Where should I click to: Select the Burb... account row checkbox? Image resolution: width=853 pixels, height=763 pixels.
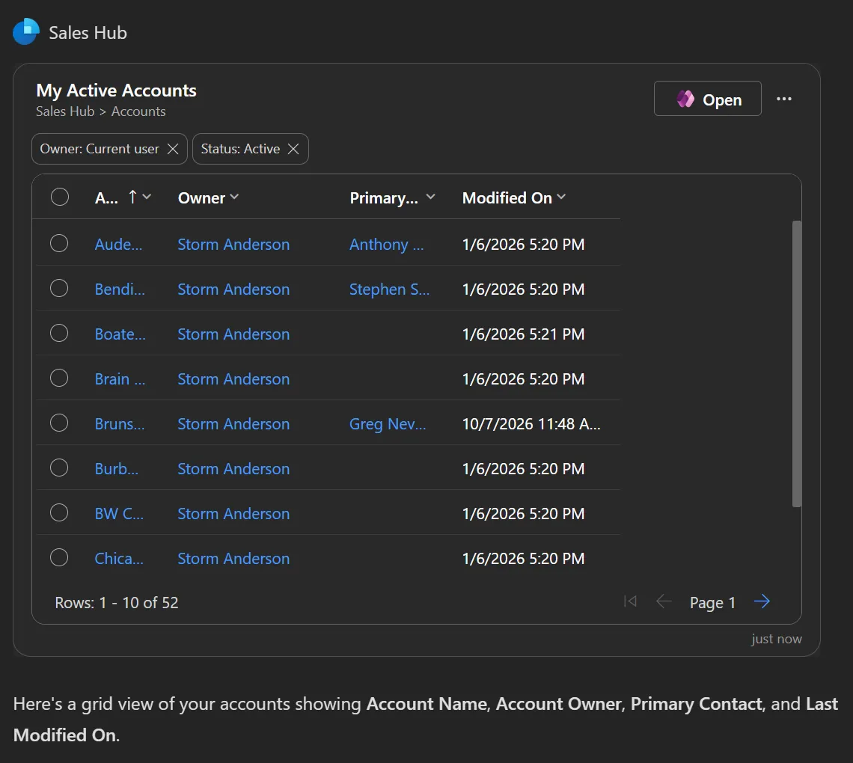(59, 468)
